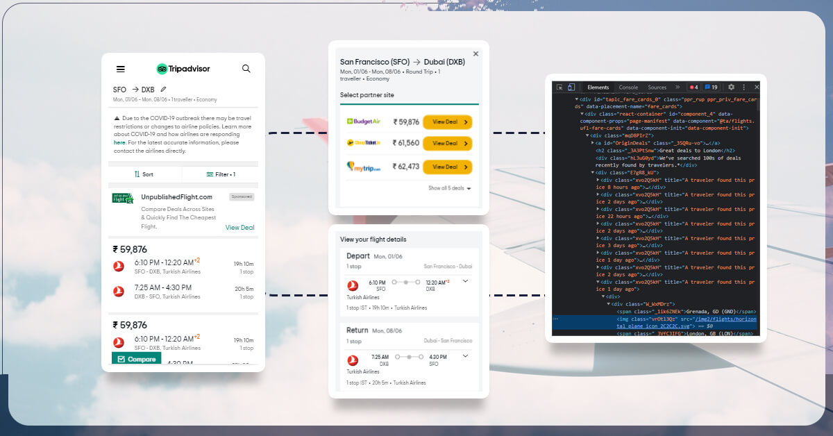Screen dimensions: 833x436
Task: Collapse the react-container div node
Action: point(583,114)
